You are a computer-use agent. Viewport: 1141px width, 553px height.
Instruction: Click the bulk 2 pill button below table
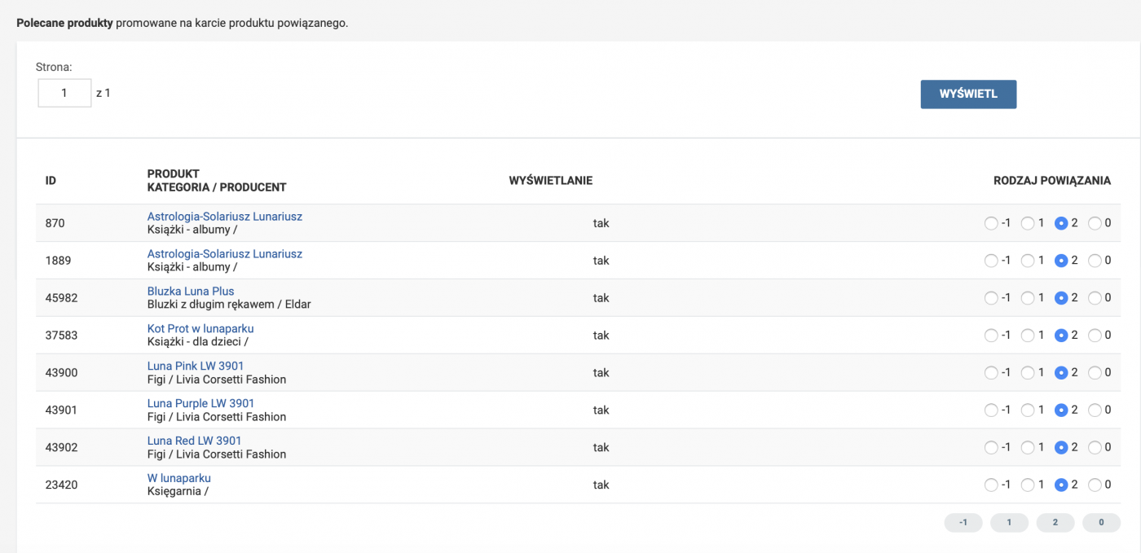(1055, 523)
